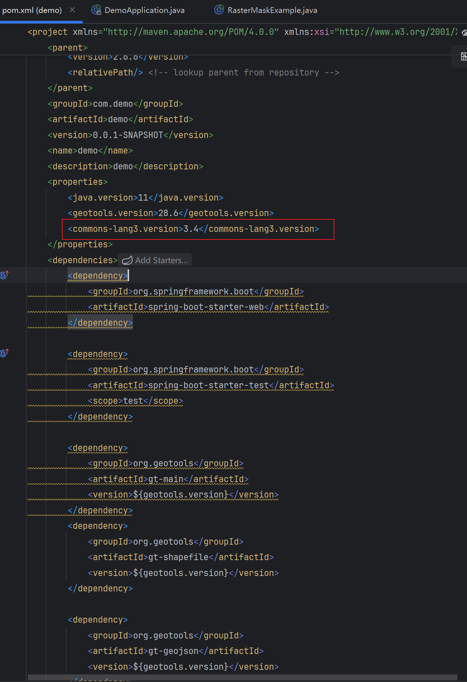The height and width of the screenshot is (682, 467).
Task: Click the DemoApplication.java tab's run-class icon
Action: (96, 10)
